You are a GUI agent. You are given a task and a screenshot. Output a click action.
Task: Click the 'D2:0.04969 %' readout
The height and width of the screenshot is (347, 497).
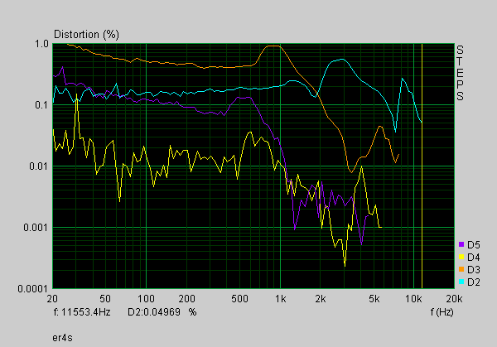(x=162, y=312)
